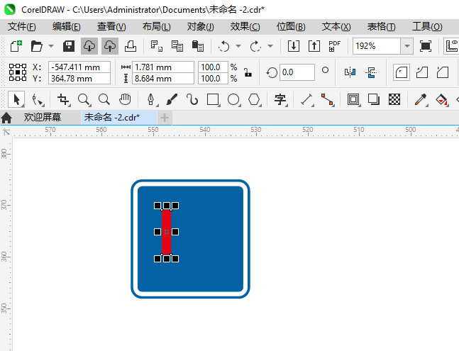Select the Contour tool
459x351 pixels.
click(353, 99)
